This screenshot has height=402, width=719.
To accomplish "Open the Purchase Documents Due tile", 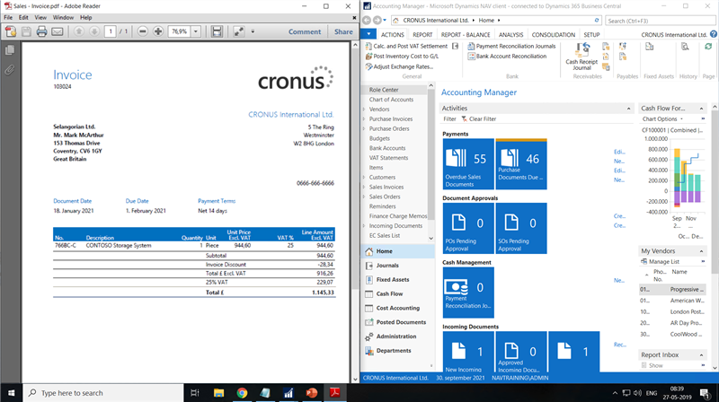I will (521, 164).
